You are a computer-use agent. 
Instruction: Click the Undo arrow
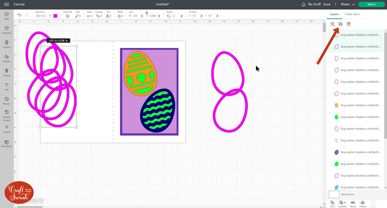[19, 15]
